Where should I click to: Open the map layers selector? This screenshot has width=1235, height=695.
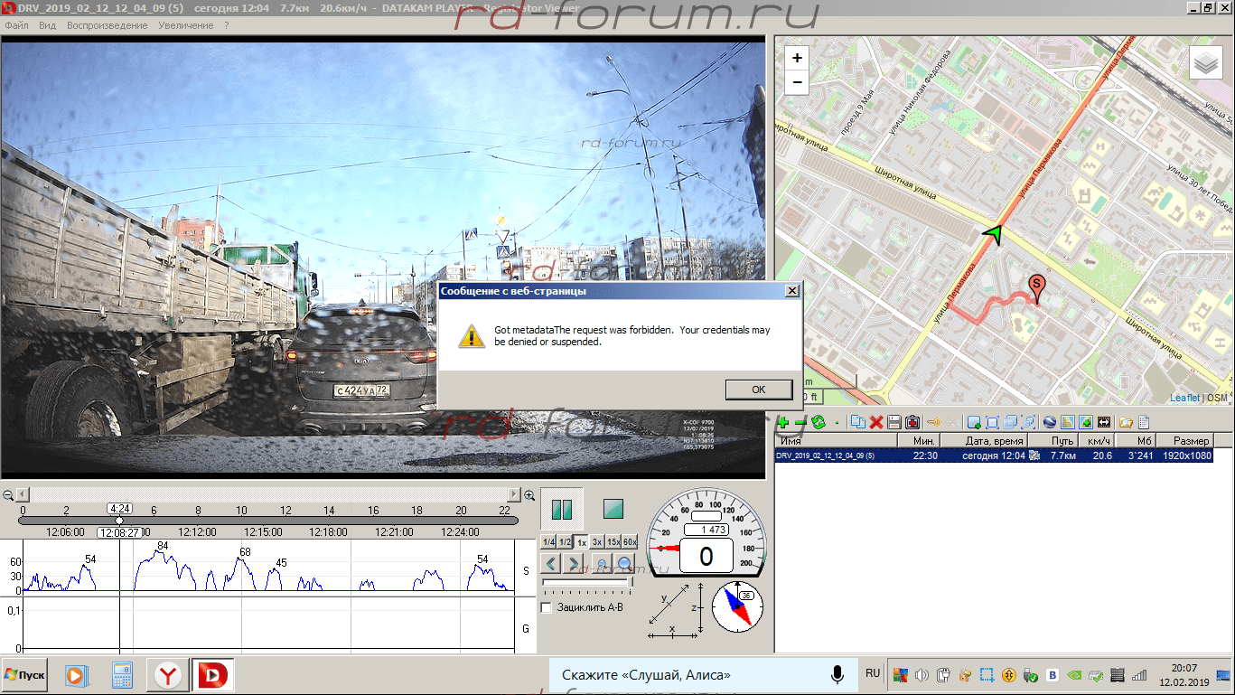[1205, 63]
